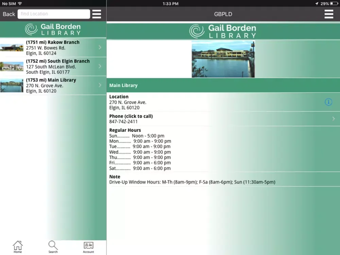Tap the GBPLD title in the top bar
The height and width of the screenshot is (255, 340).
pos(223,14)
